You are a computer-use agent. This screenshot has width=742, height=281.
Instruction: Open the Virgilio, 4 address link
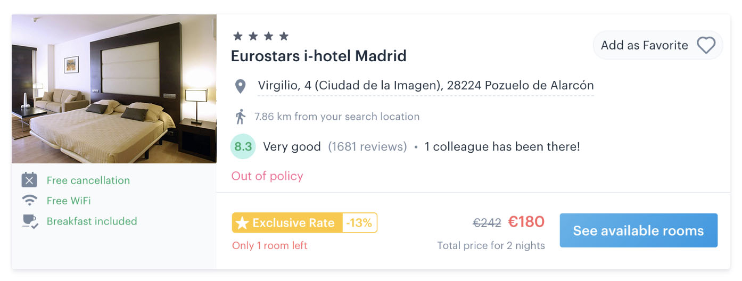pos(426,85)
